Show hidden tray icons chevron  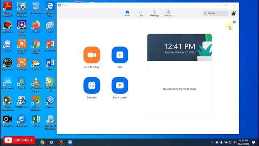point(212,142)
